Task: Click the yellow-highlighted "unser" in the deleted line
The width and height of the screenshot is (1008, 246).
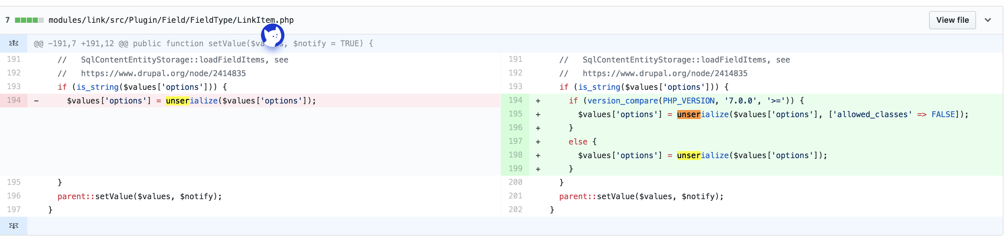Action: pos(177,101)
